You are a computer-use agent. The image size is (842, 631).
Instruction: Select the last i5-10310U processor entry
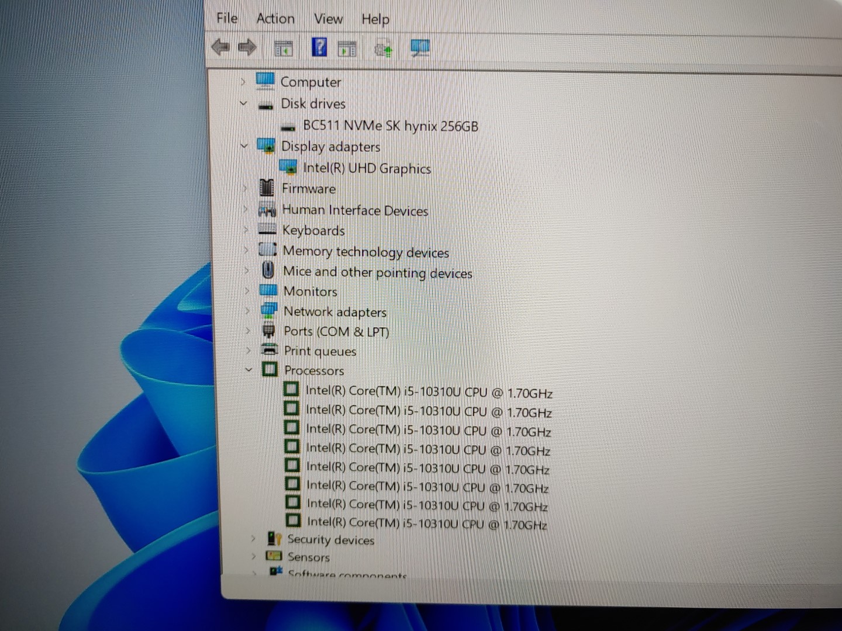coord(427,523)
